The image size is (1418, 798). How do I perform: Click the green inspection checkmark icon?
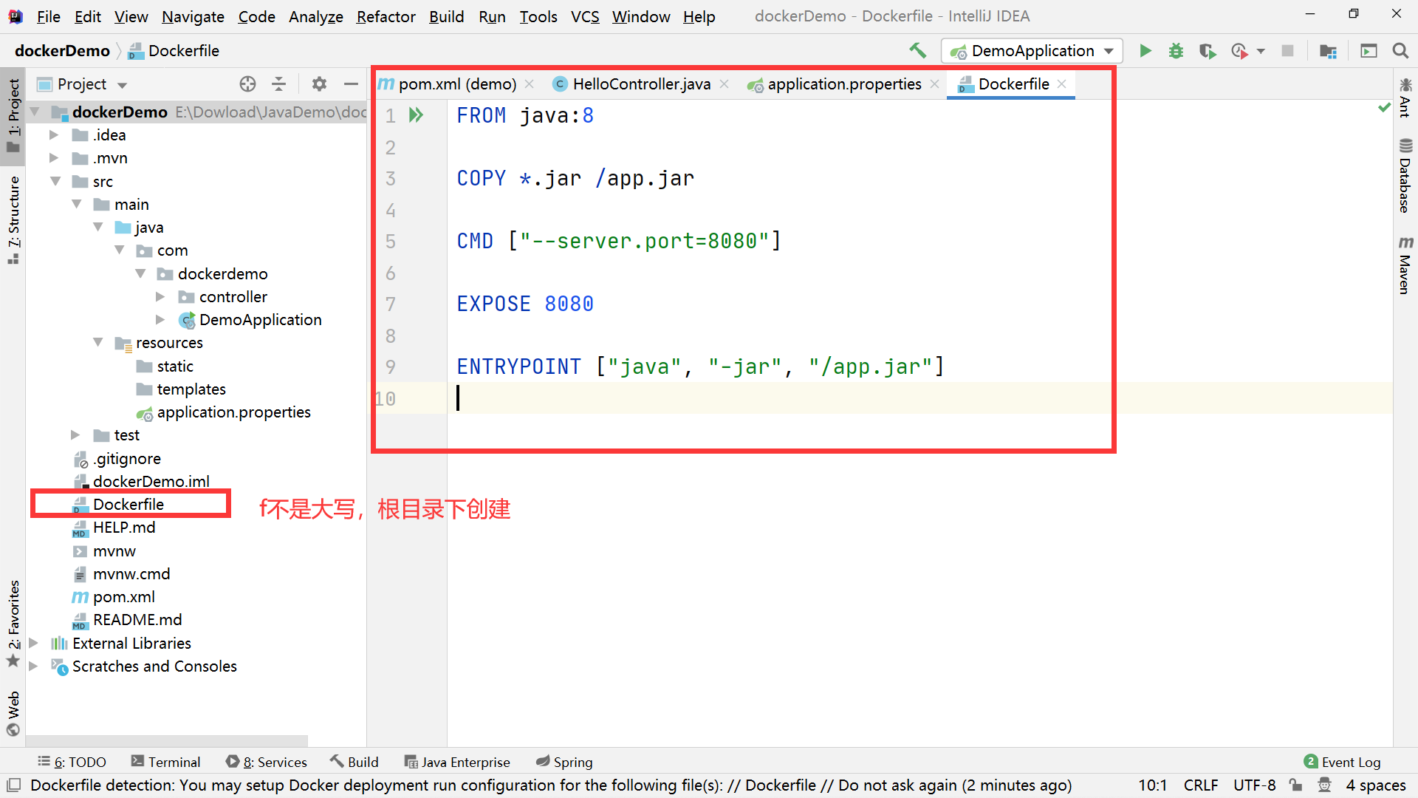pyautogui.click(x=1384, y=108)
